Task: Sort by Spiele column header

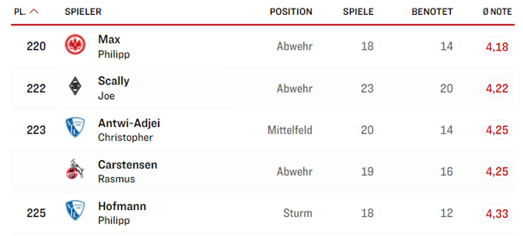Action: pyautogui.click(x=358, y=11)
